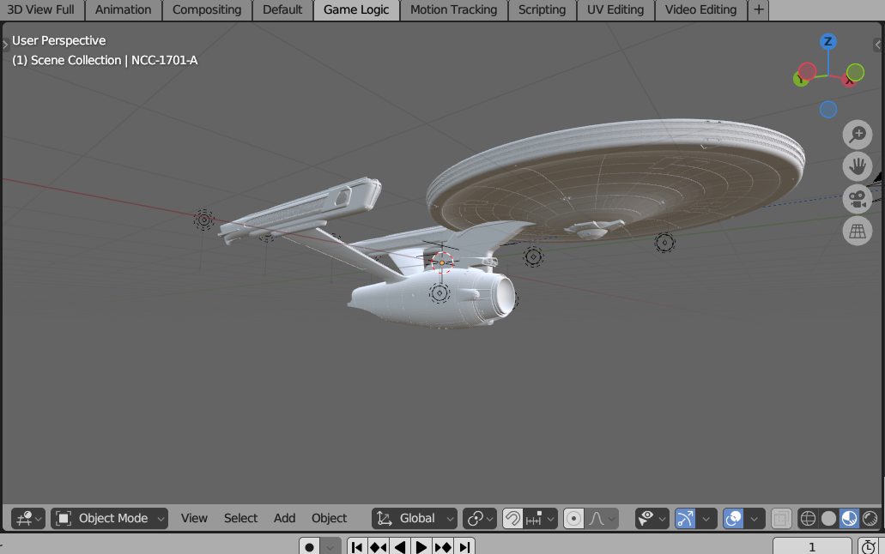885x554 pixels.
Task: Switch to solid viewport shading
Action: (x=828, y=518)
